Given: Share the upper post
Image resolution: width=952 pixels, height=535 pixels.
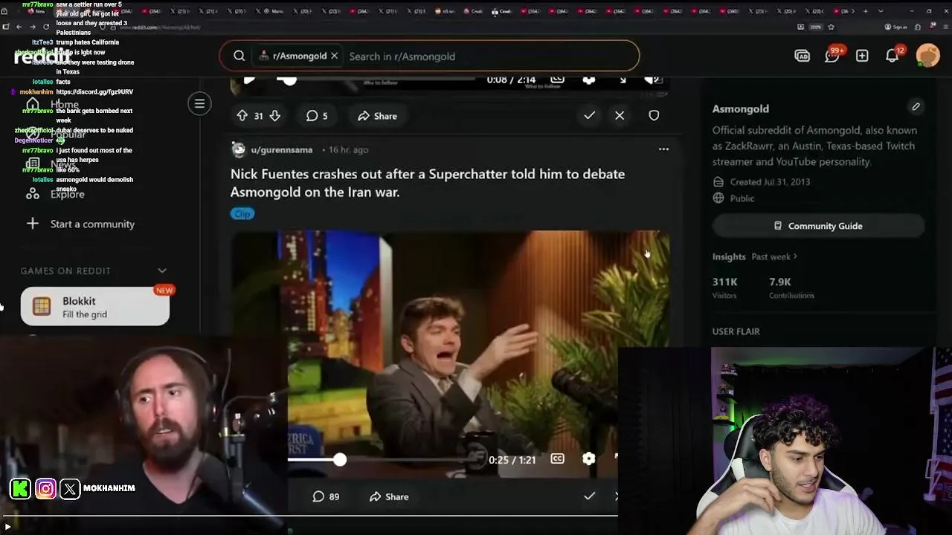Looking at the screenshot, I should tap(377, 116).
